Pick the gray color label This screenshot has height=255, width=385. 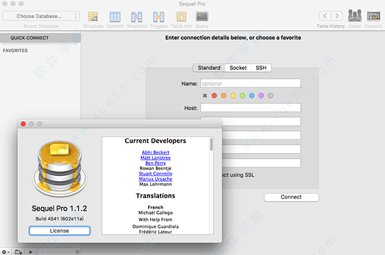pyautogui.click(x=270, y=96)
